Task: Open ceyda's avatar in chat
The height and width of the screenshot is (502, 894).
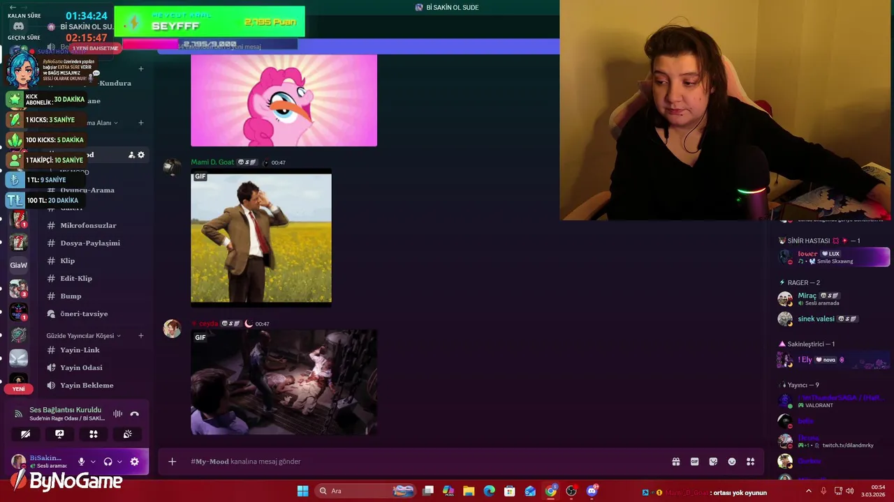Action: 173,329
